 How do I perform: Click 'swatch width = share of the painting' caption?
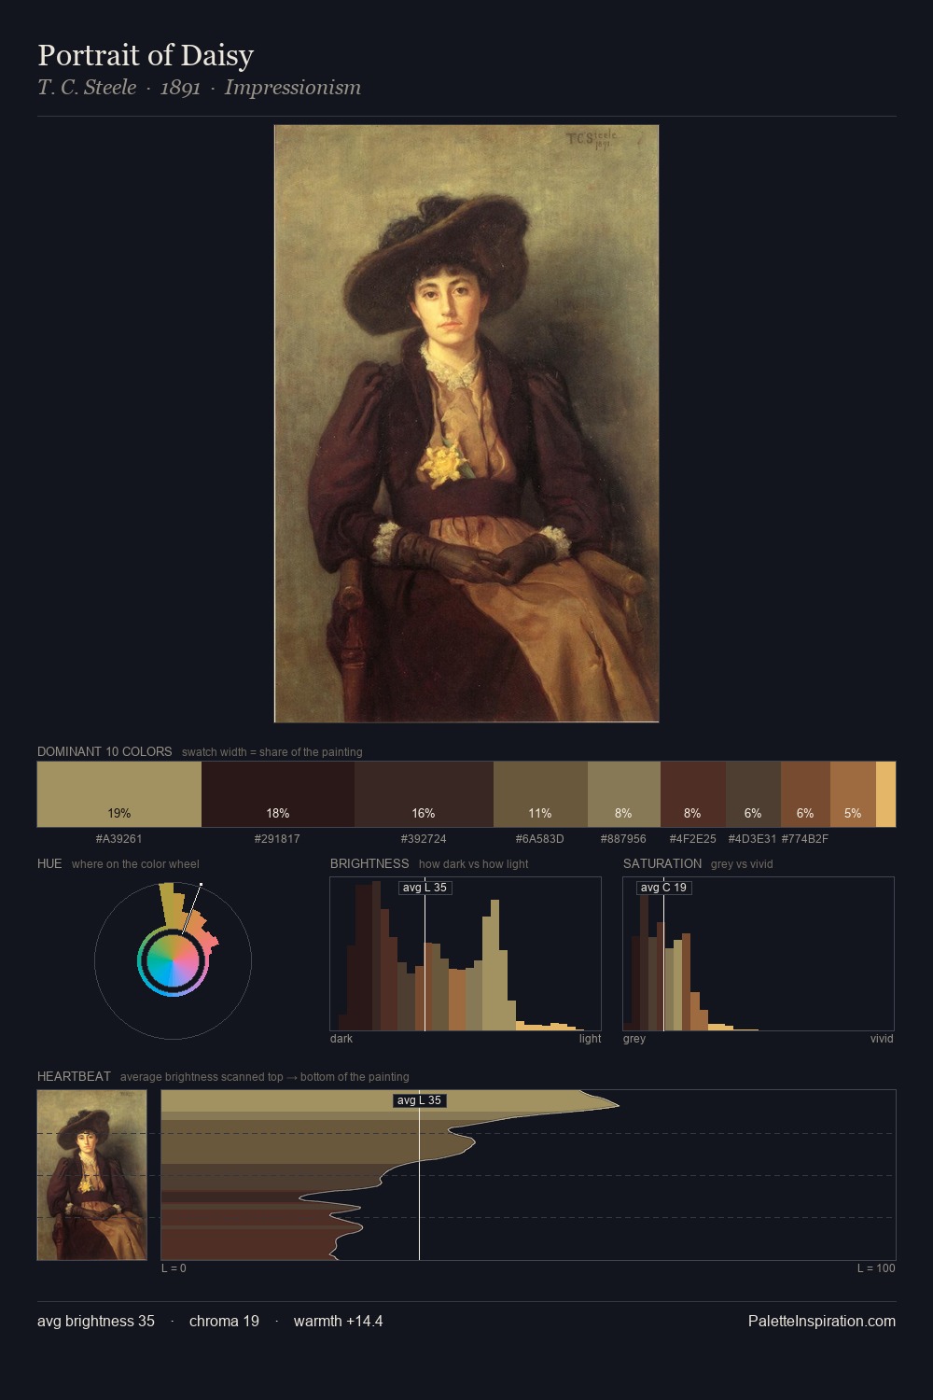pyautogui.click(x=272, y=752)
